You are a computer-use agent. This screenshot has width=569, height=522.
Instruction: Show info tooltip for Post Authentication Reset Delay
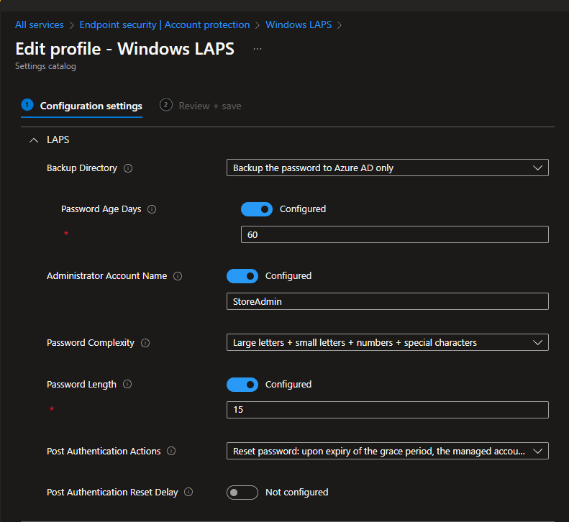click(188, 492)
